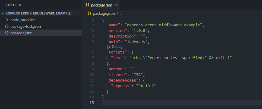Click JSON braces icon in editor tab
This screenshot has width=262, height=109.
click(88, 5)
